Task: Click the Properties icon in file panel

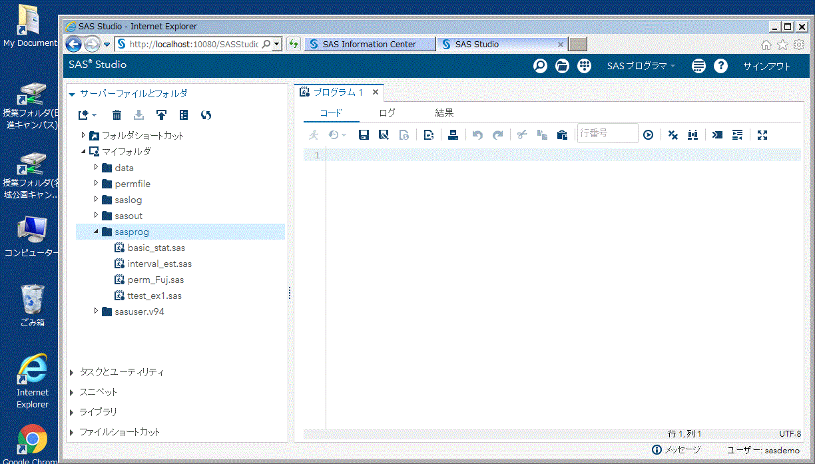Action: point(184,115)
